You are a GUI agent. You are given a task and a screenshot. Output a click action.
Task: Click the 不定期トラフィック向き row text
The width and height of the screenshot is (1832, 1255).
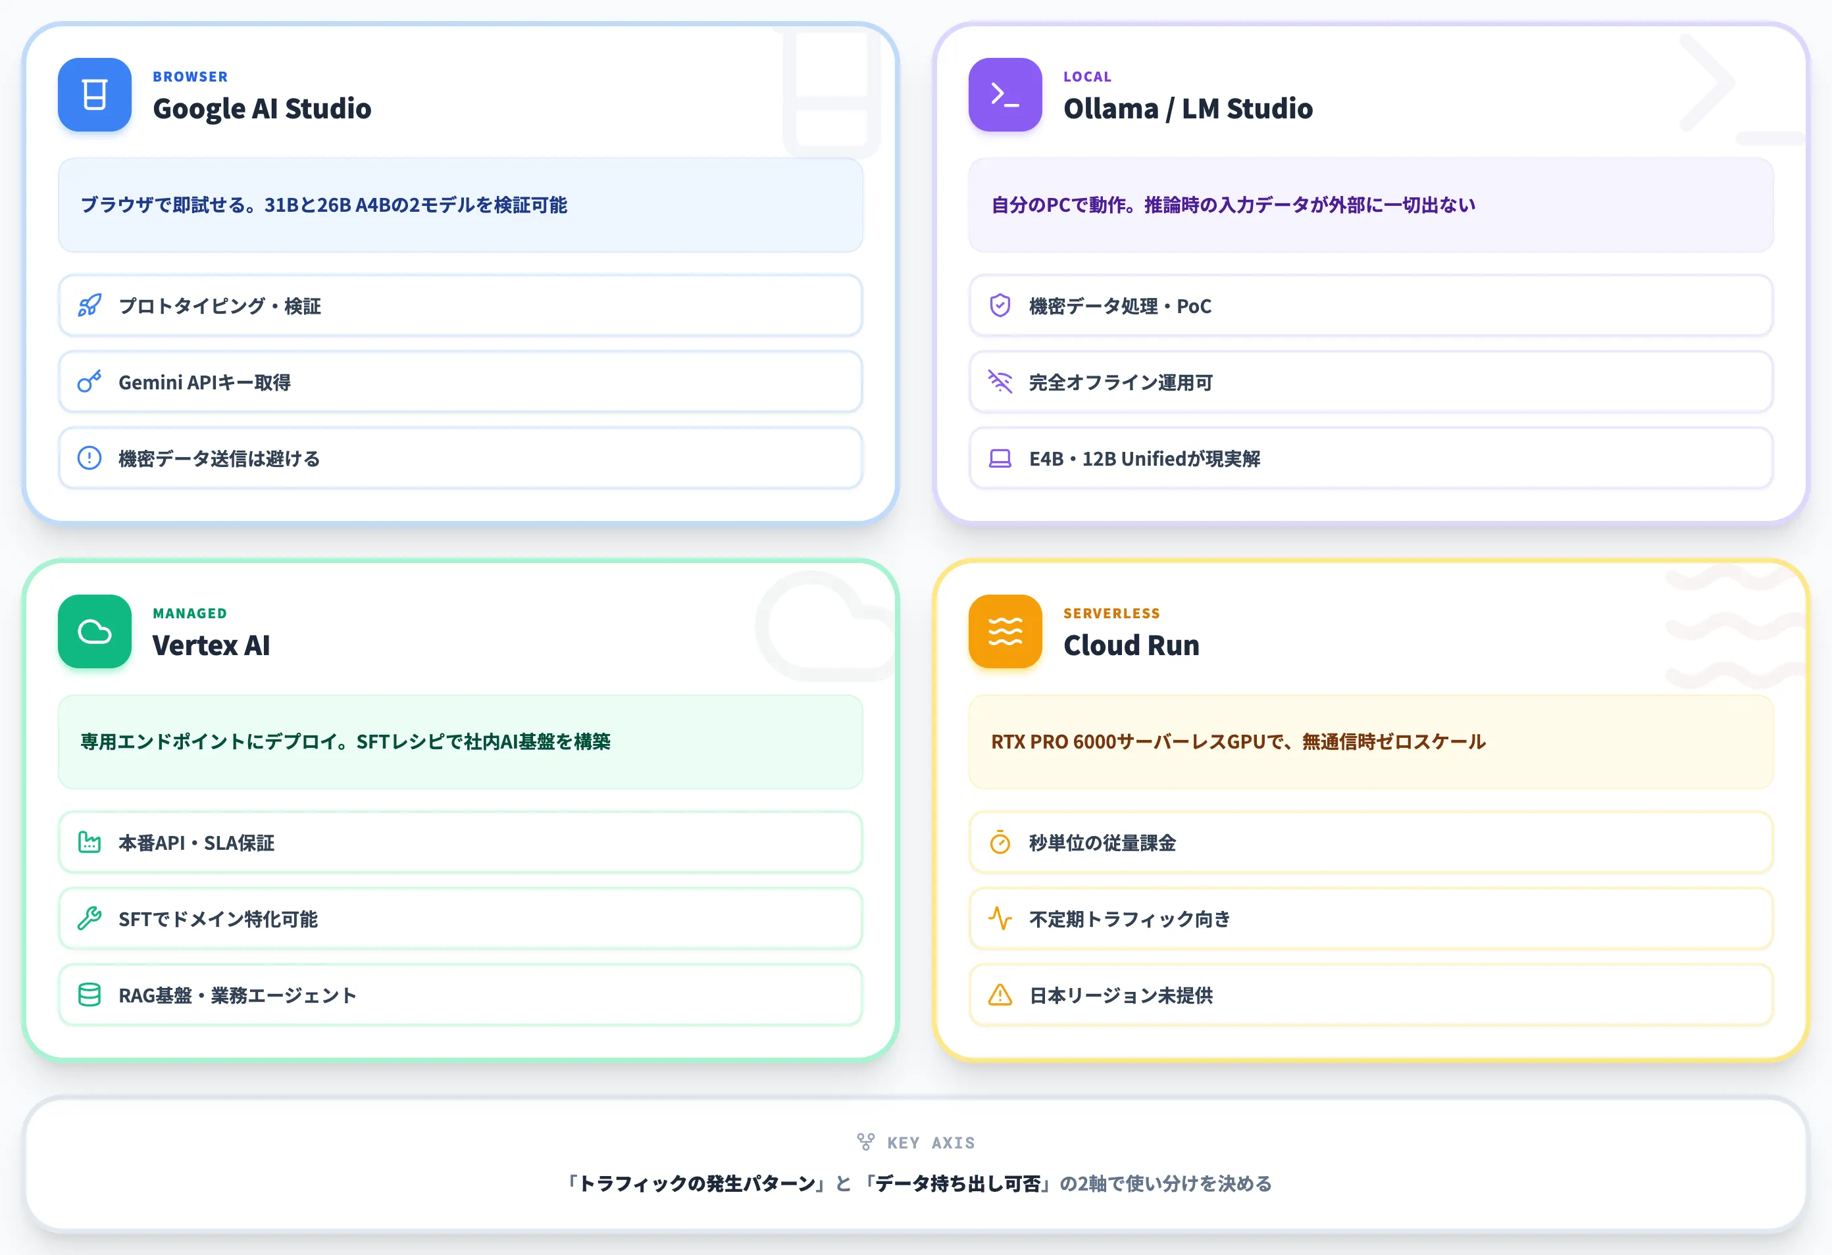[1130, 920]
